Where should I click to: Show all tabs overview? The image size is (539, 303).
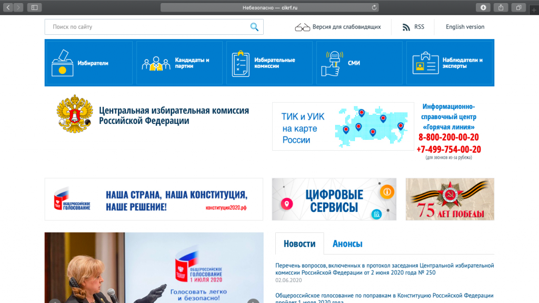[x=518, y=7]
